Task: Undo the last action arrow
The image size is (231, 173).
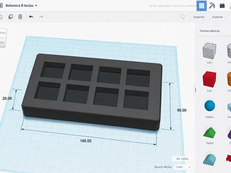Action: (31, 17)
